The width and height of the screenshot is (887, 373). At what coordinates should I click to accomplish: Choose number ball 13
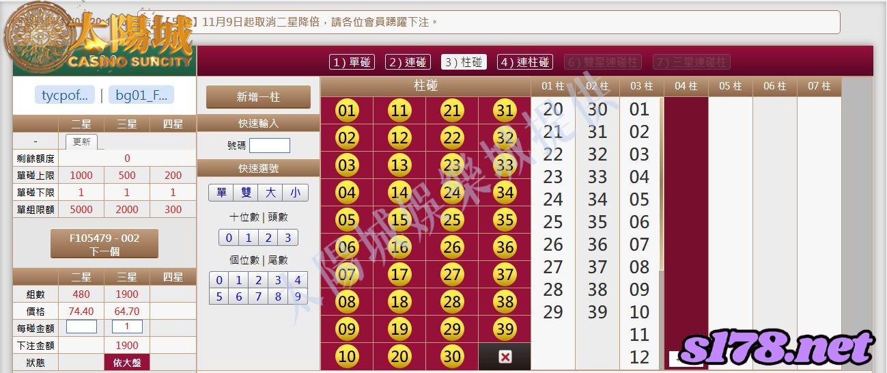[399, 165]
